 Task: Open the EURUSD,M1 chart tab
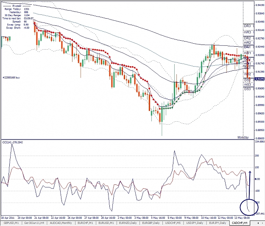pos(106,223)
